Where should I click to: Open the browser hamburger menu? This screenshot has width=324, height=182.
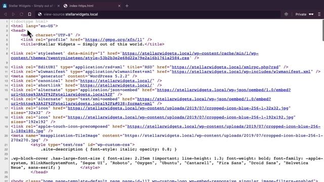click(x=319, y=14)
